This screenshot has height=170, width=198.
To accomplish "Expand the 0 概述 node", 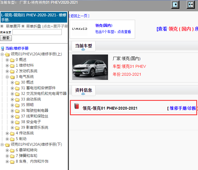I will coord(7,60).
